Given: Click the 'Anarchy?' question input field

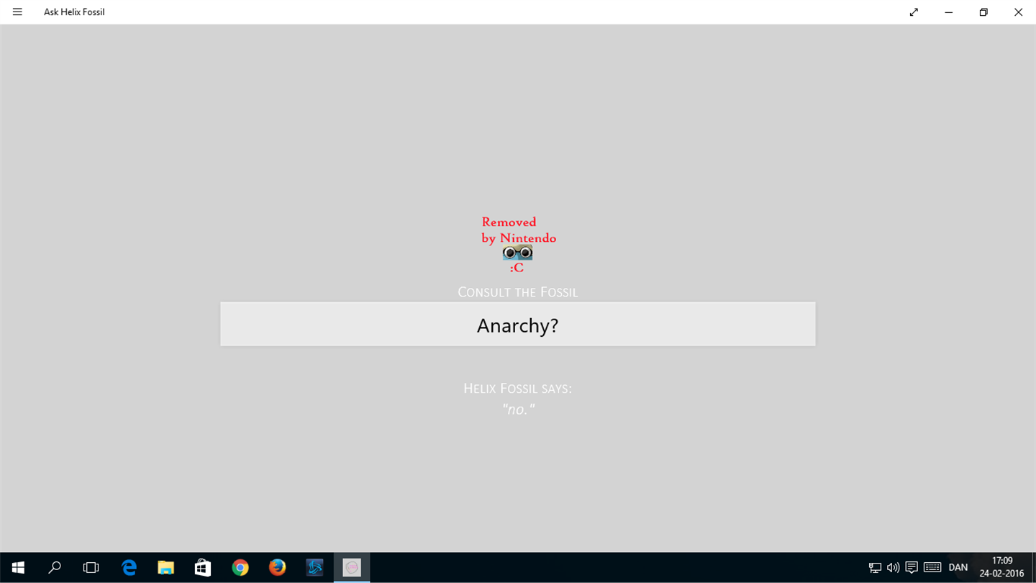Looking at the screenshot, I should [518, 324].
